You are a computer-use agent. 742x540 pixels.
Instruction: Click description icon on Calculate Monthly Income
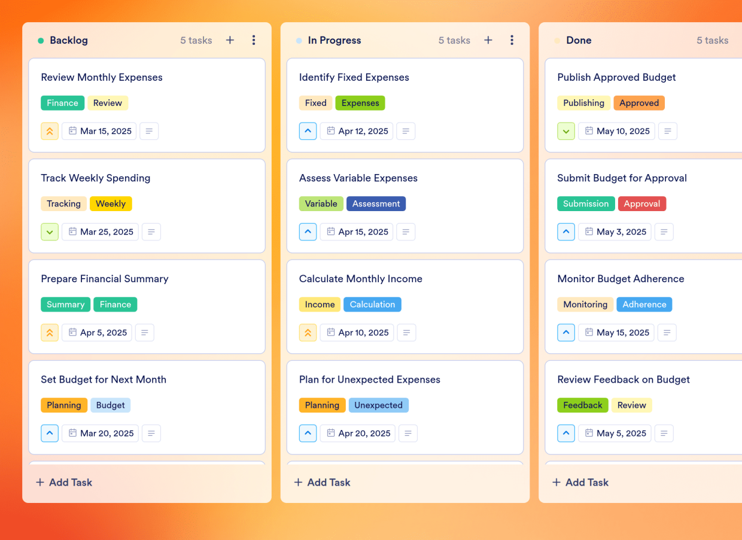click(x=406, y=332)
